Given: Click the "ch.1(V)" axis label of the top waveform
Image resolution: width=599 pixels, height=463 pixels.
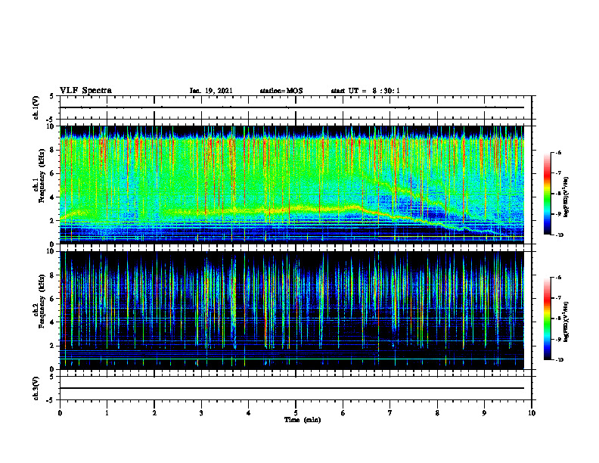Looking at the screenshot, I should [x=36, y=107].
